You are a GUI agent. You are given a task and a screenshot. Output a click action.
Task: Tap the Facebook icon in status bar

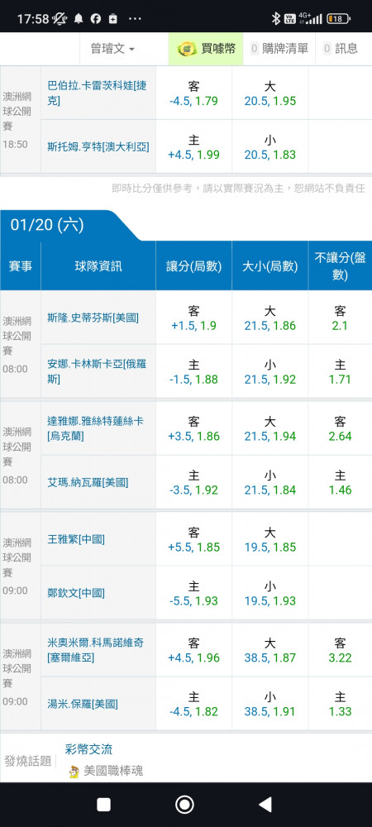tap(95, 19)
